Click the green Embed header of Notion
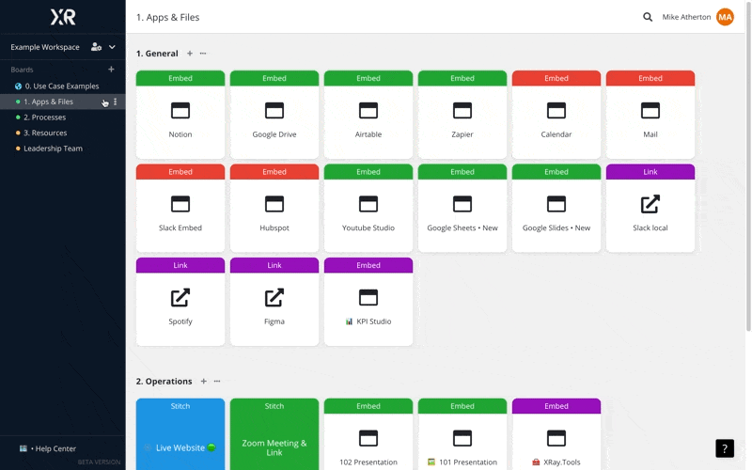Viewport: 752px width, 470px height. [180, 78]
